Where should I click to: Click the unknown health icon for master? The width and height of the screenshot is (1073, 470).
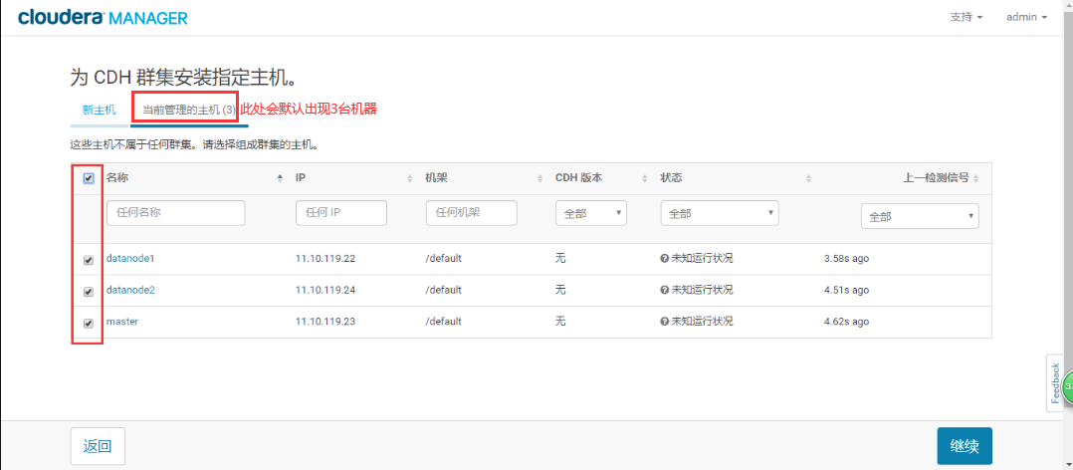[664, 322]
